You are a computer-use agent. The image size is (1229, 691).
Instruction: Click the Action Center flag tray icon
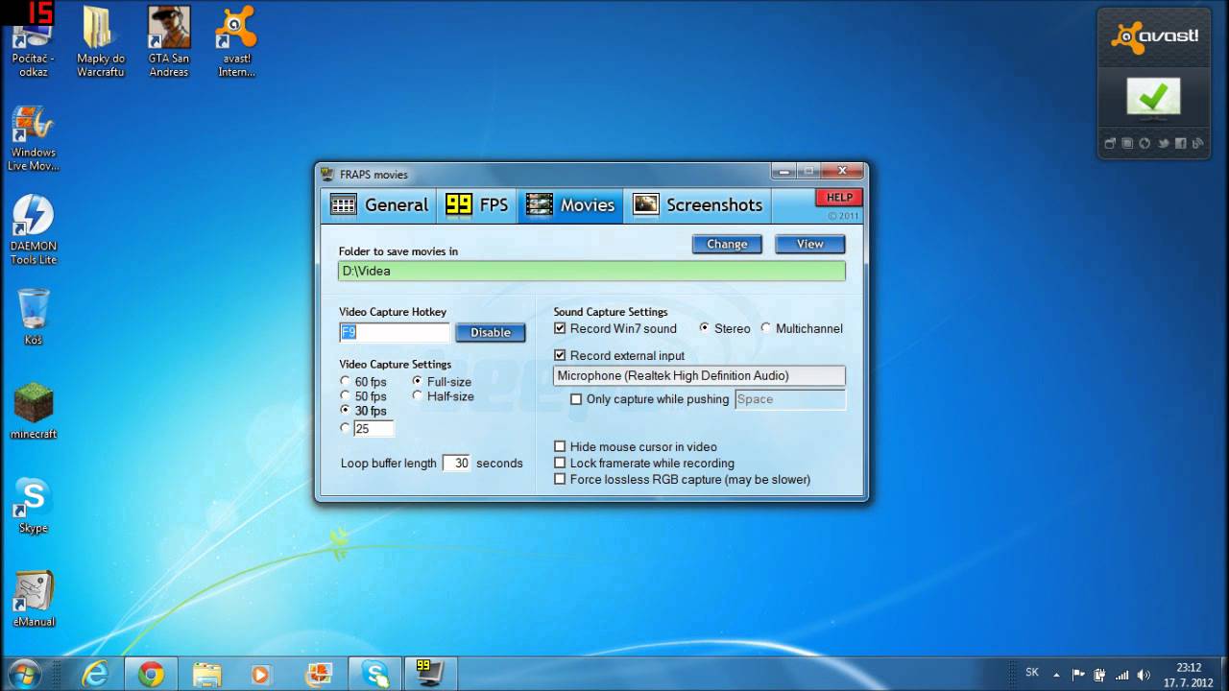(x=1078, y=675)
